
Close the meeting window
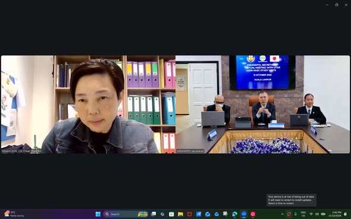(346, 5)
